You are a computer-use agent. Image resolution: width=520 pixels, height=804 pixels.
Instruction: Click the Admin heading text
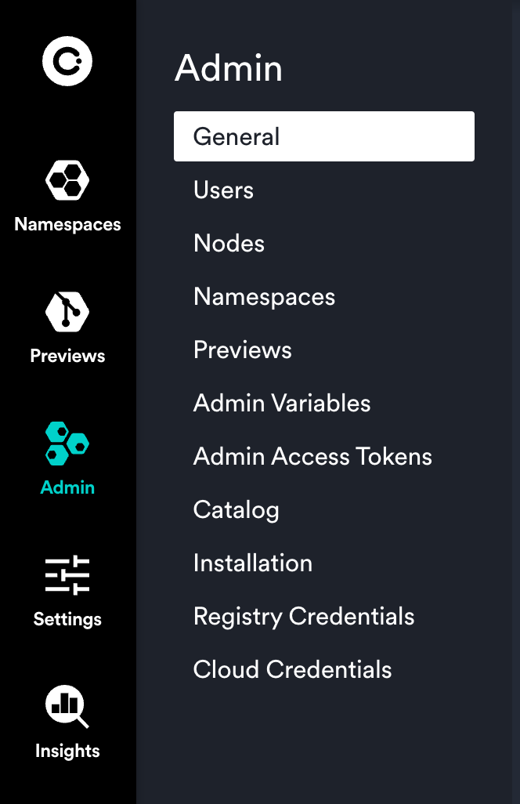[229, 68]
